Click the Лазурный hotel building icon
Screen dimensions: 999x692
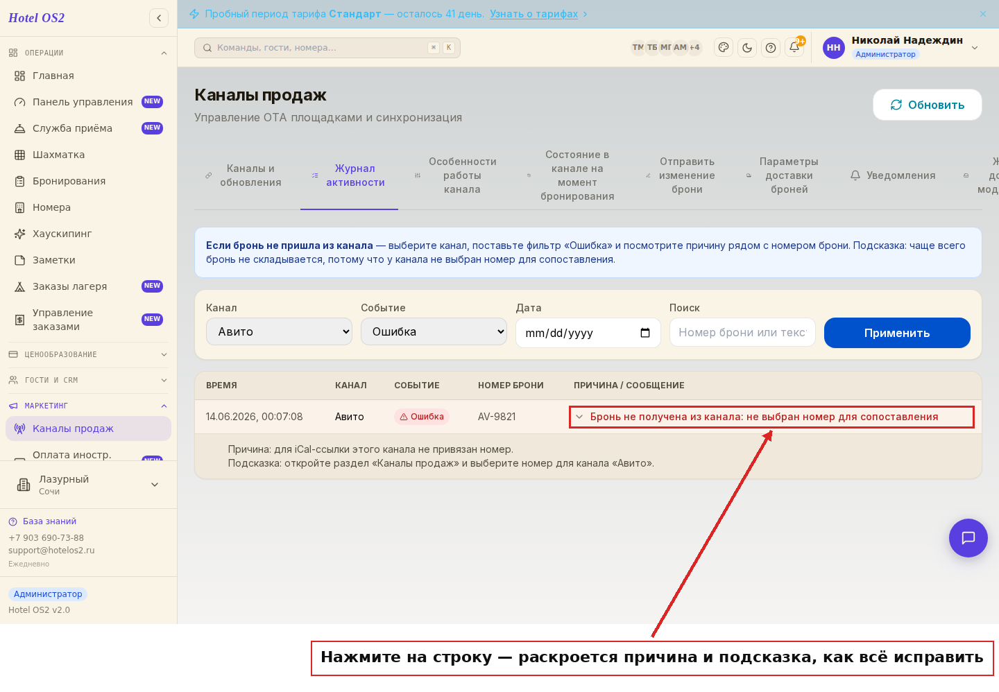pos(24,485)
